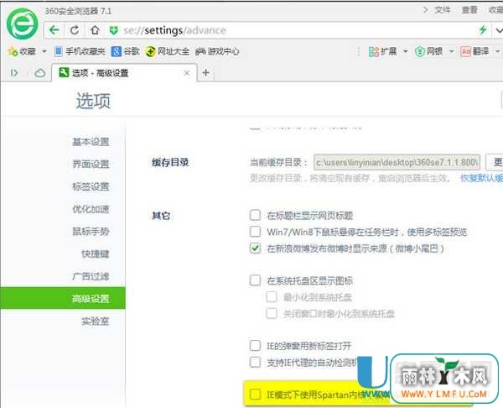Enable Win7/Win8 taskbar multi-tab preview checkbox
This screenshot has width=503, height=408.
[x=255, y=232]
